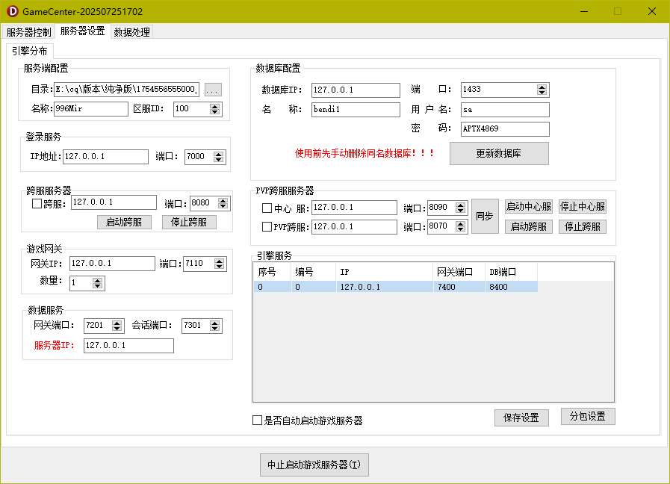Open the 数据处理 tab

coord(131,32)
